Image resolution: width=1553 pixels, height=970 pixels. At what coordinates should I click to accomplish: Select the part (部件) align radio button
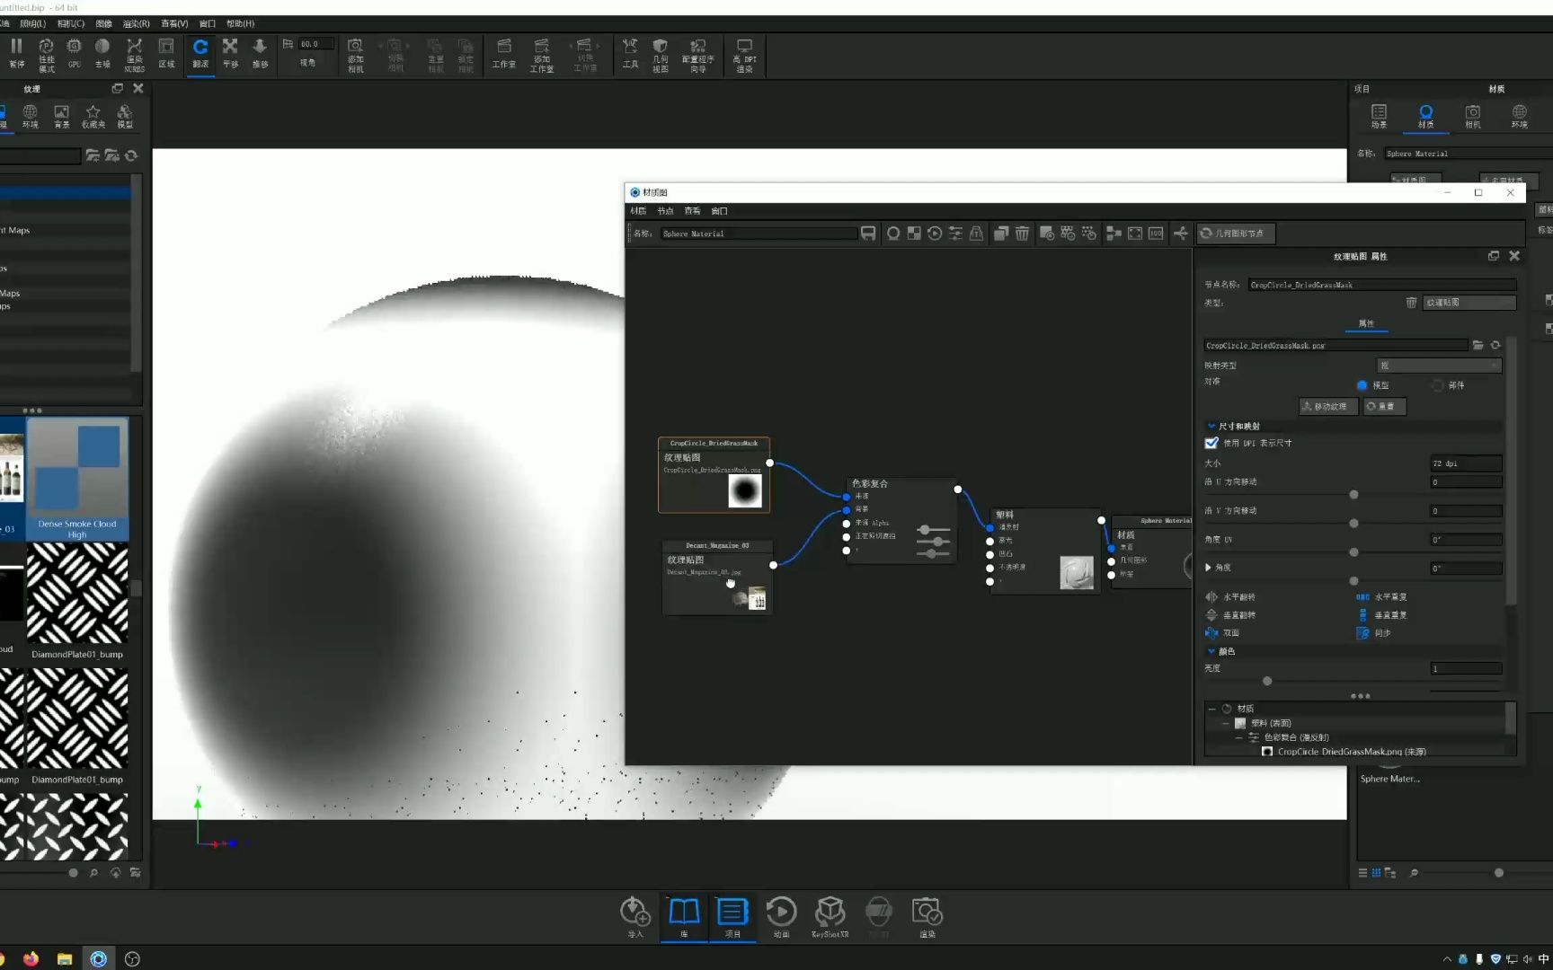pyautogui.click(x=1438, y=385)
